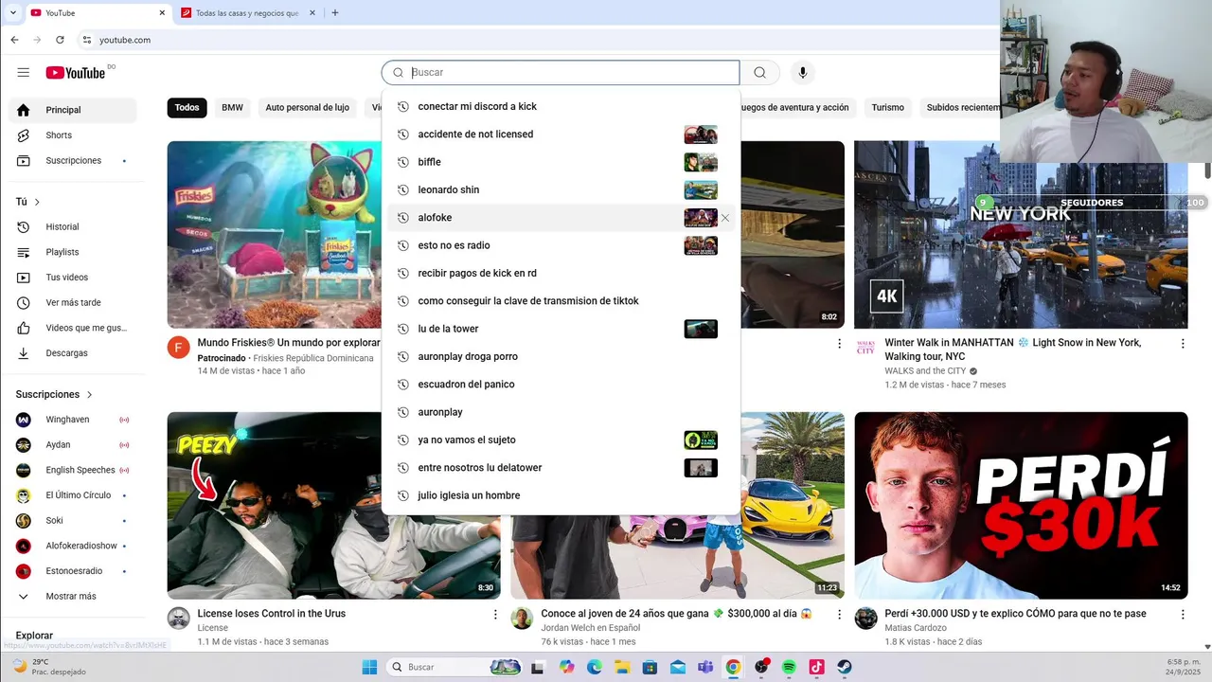Select recibir pagos de kick en rd
The image size is (1212, 682).
click(x=561, y=273)
